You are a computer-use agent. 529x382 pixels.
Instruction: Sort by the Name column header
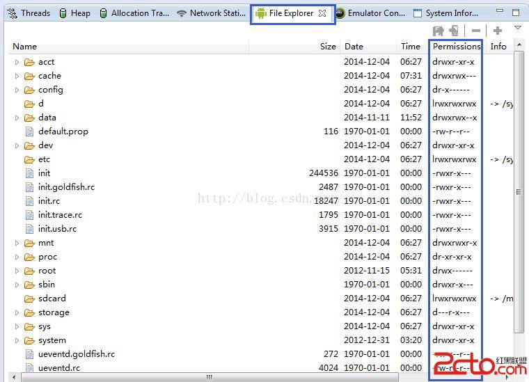tap(129, 47)
